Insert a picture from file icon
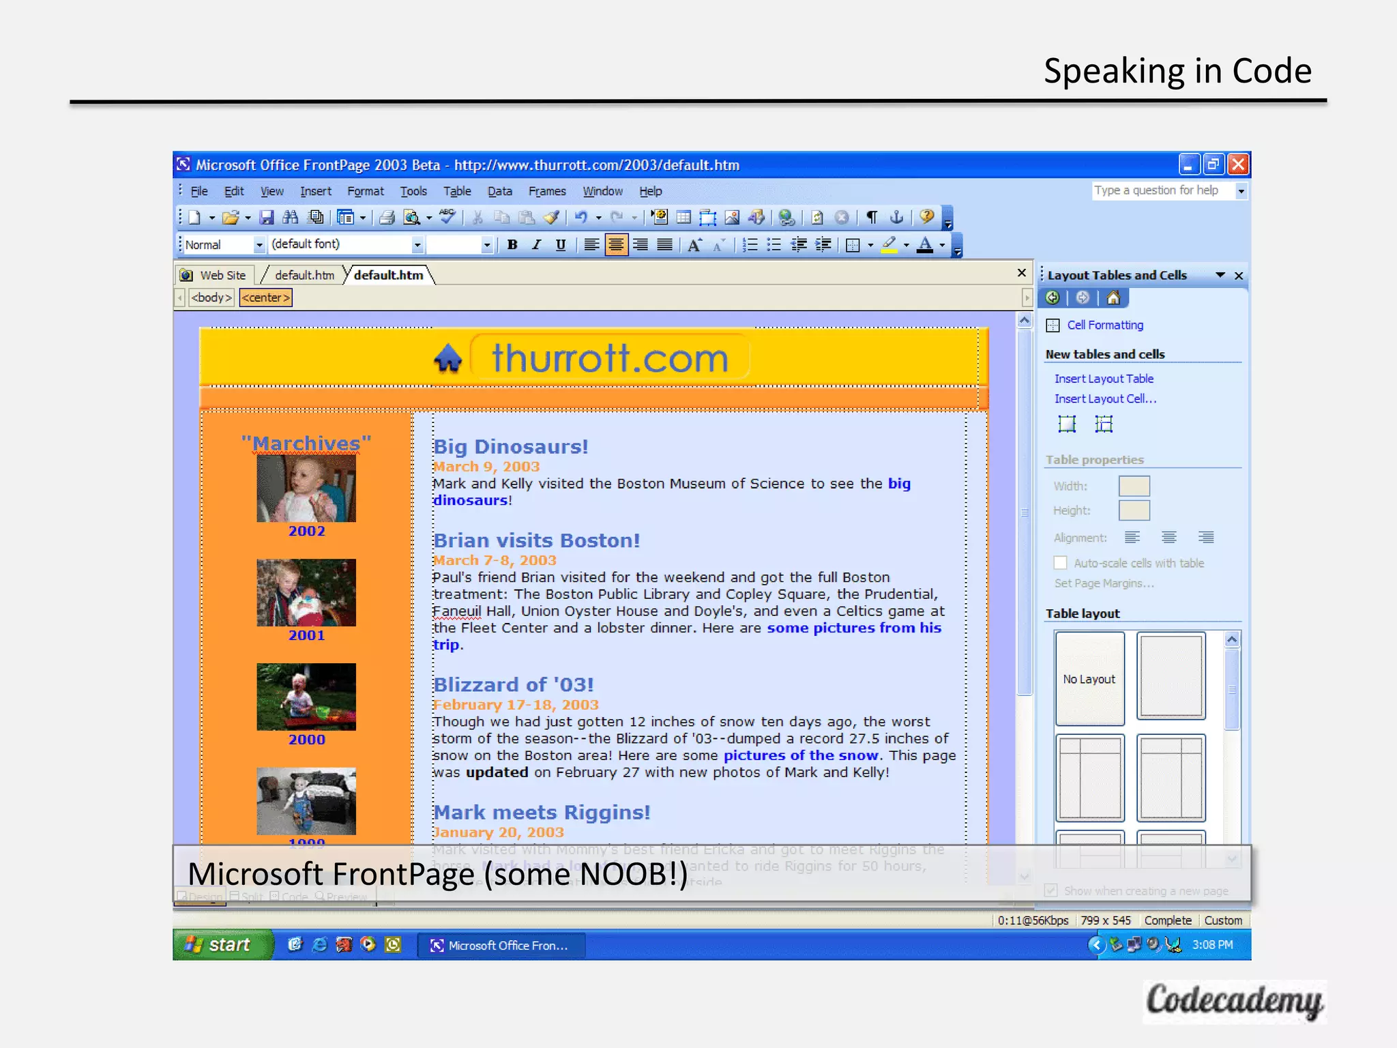Image resolution: width=1397 pixels, height=1048 pixels. [x=732, y=218]
